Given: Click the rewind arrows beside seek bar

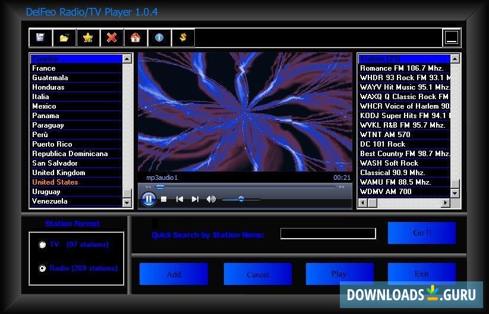Looking at the screenshot, I should coord(148,187).
